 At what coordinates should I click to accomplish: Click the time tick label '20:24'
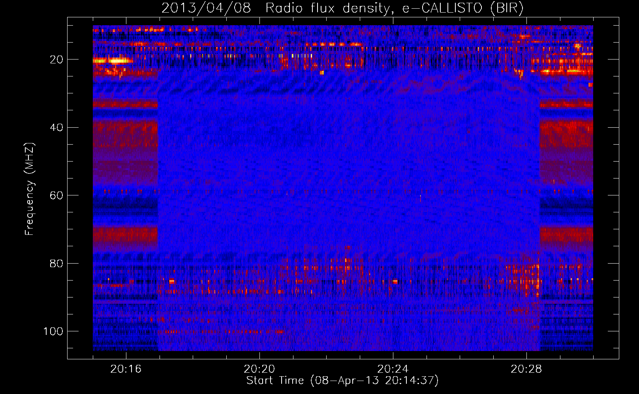tap(393, 369)
